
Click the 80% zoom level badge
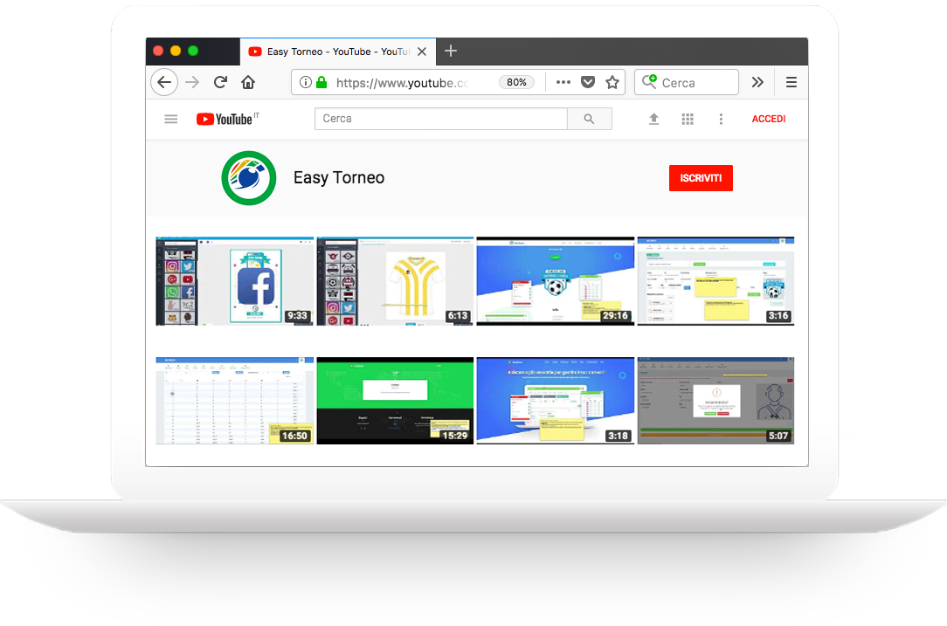tap(516, 82)
